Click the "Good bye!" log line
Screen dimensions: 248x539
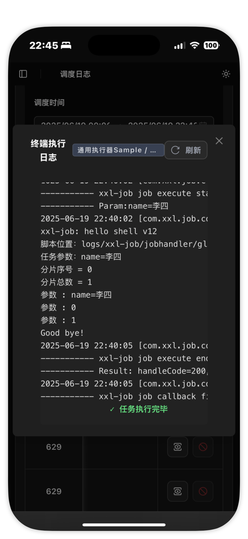62,333
